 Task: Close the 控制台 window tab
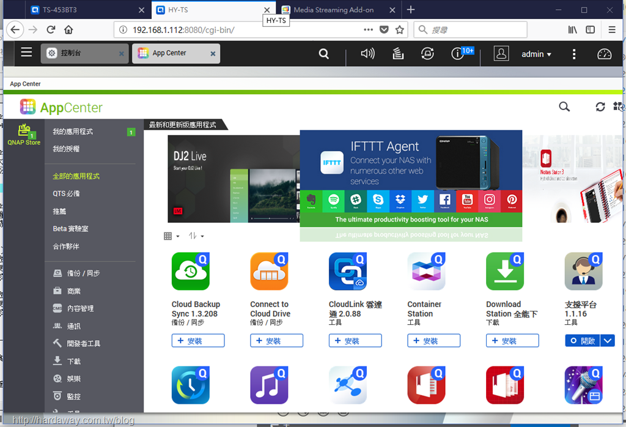click(122, 53)
